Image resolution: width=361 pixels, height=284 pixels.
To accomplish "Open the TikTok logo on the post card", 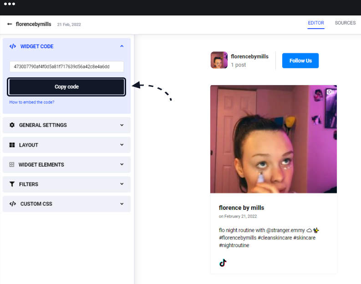I will [223, 263].
